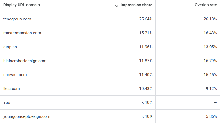Click the 13.05% overlap rate cell
The width and height of the screenshot is (220, 123).
click(210, 47)
